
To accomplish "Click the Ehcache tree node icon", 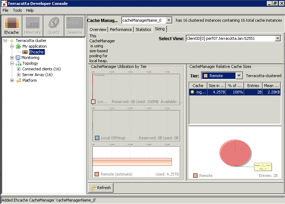I will (x=25, y=52).
